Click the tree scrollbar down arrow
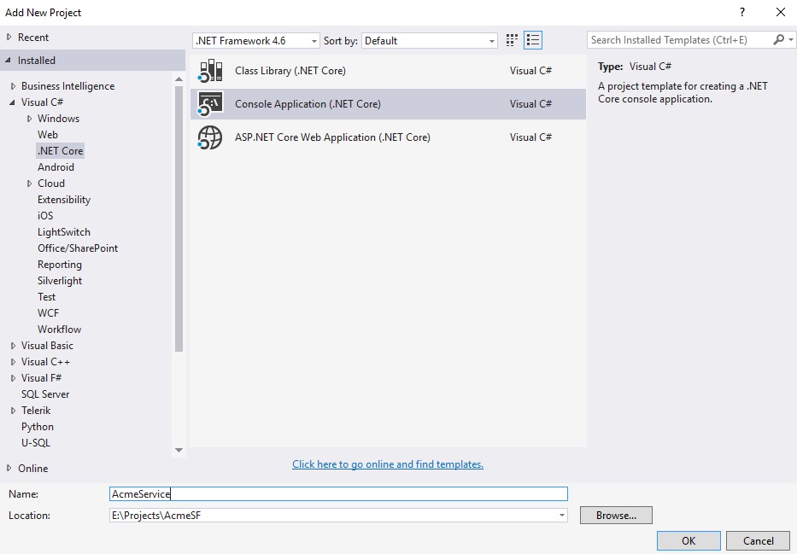Image resolution: width=797 pixels, height=554 pixels. pyautogui.click(x=179, y=450)
